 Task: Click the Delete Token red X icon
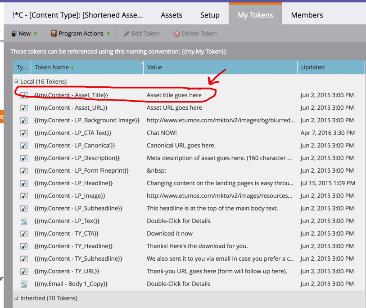click(177, 34)
